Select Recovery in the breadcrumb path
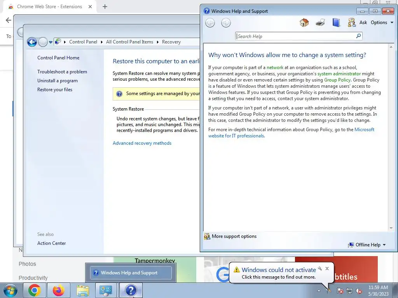Viewport: 398px width, 298px height. (x=171, y=42)
